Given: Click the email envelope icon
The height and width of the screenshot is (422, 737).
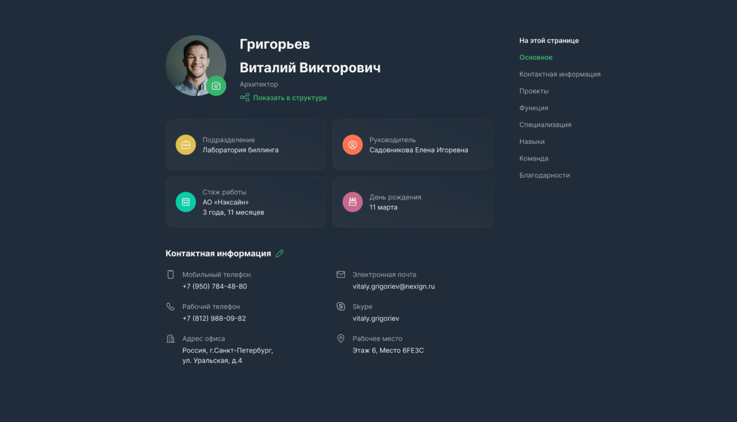Looking at the screenshot, I should click(341, 274).
